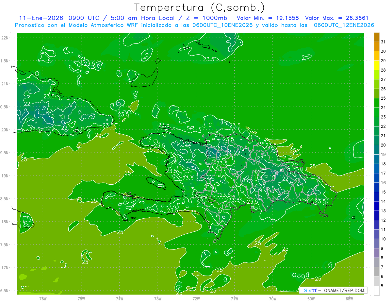Click the orange colorbar segment between 30 and 31
Screen dimensions: 392x303
tap(377, 47)
